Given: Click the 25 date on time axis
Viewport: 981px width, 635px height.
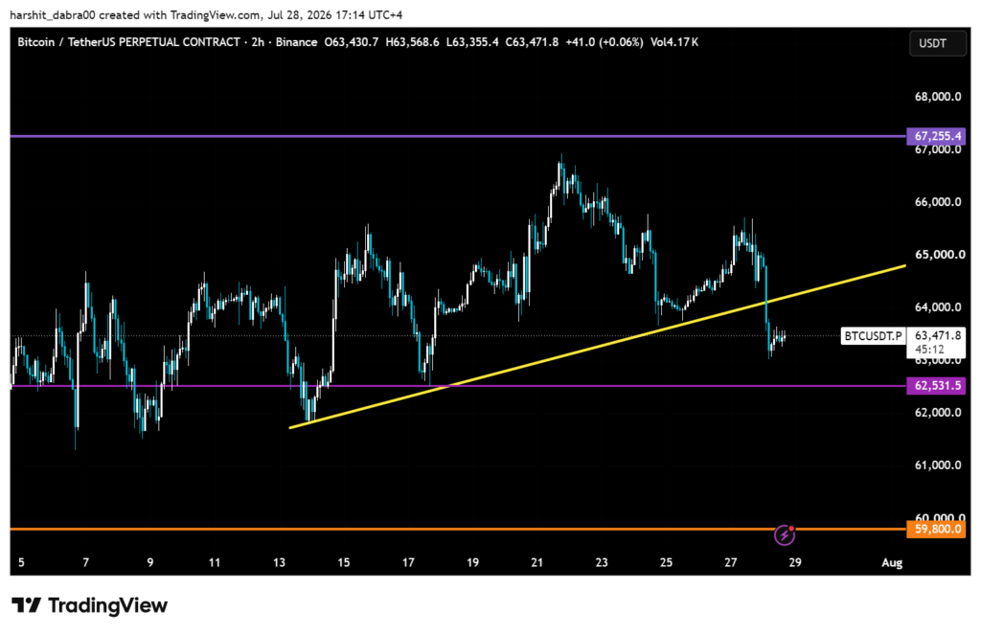Looking at the screenshot, I should pyautogui.click(x=666, y=562).
